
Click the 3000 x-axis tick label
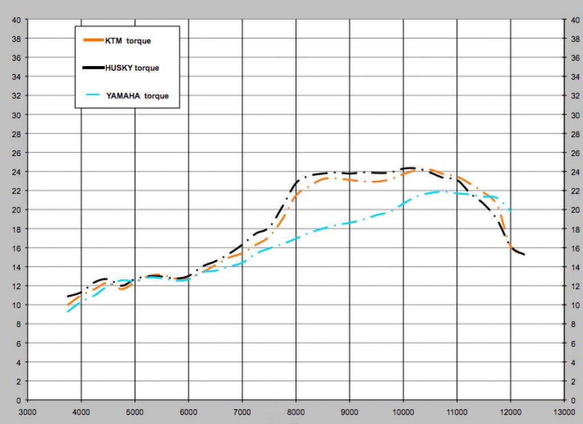27,411
